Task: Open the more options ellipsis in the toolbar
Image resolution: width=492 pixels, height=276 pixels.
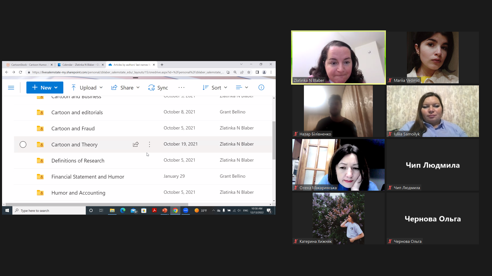Action: [181, 88]
